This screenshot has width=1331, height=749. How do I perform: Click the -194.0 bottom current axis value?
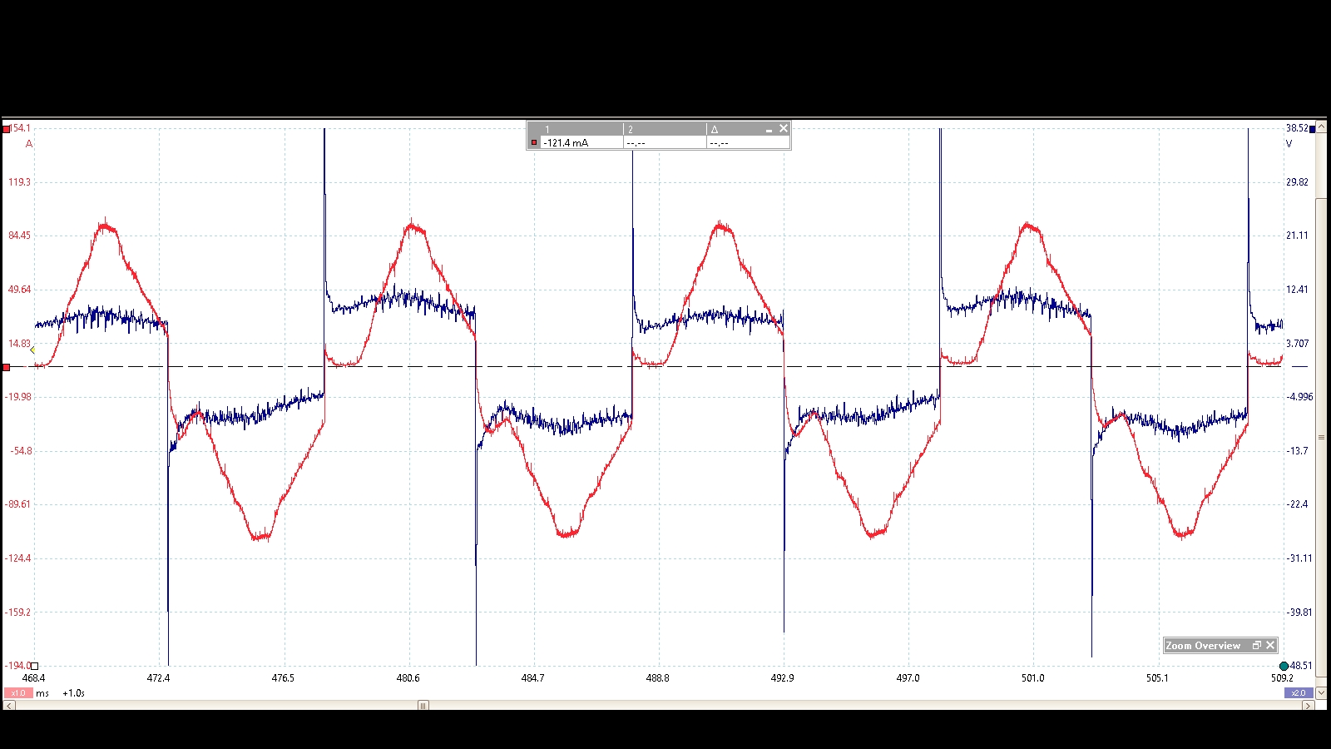click(17, 666)
